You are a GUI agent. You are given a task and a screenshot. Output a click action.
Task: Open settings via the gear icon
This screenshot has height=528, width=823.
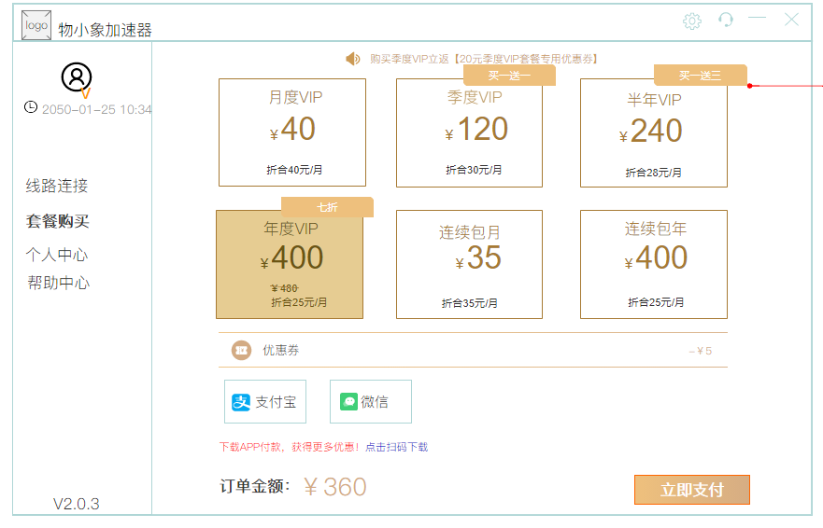coord(692,21)
